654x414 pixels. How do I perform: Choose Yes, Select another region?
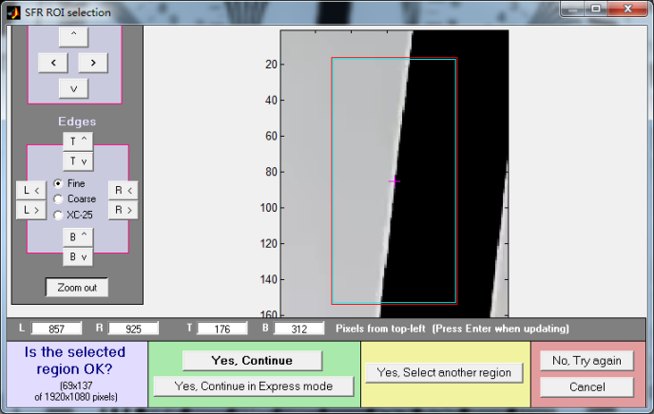tap(444, 372)
